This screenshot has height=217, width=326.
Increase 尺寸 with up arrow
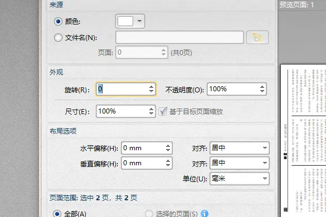pos(152,109)
